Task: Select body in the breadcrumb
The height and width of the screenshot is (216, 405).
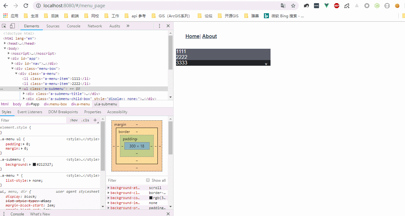Action: [17, 104]
